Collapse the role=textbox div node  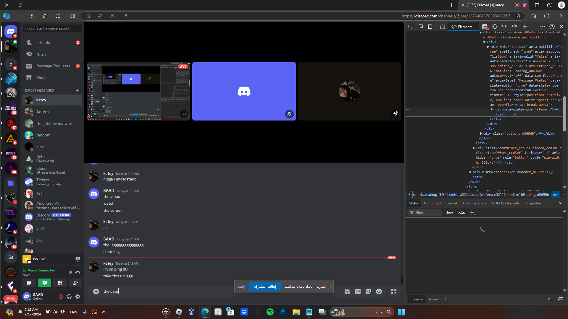tap(488, 47)
